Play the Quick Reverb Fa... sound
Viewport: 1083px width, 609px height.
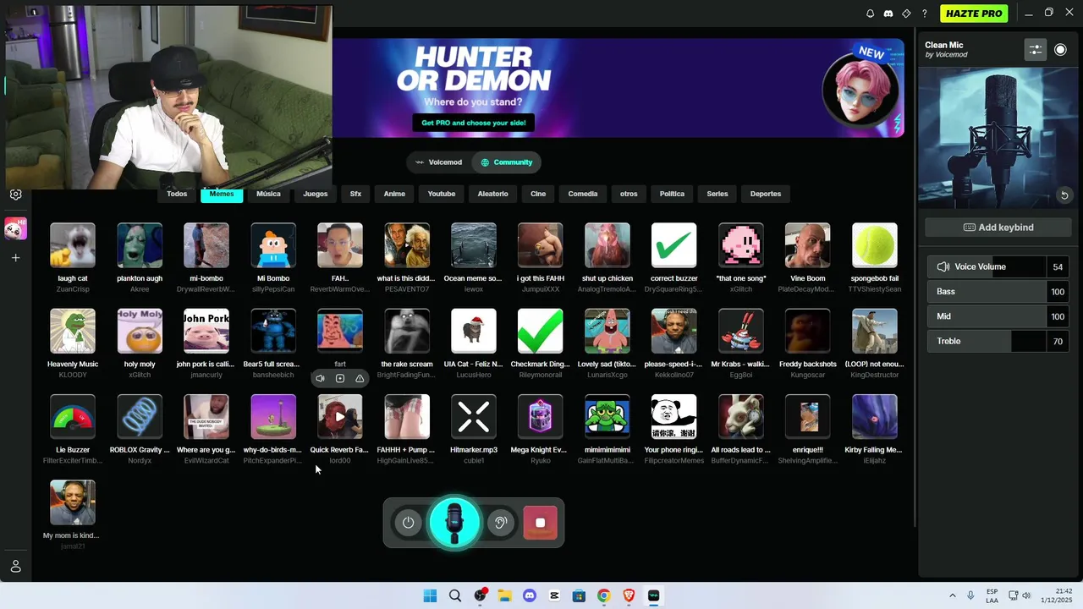(x=340, y=417)
